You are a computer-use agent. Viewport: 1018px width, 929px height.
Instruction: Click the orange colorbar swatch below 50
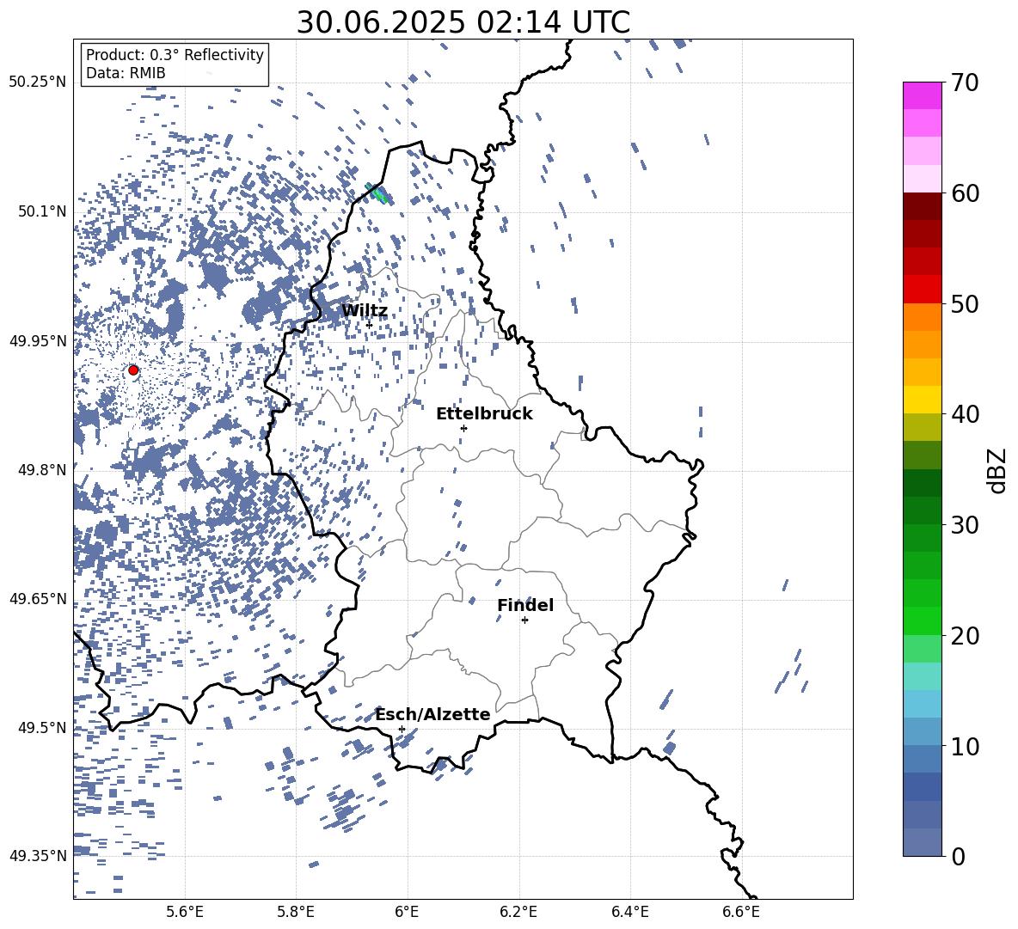pyautogui.click(x=922, y=317)
